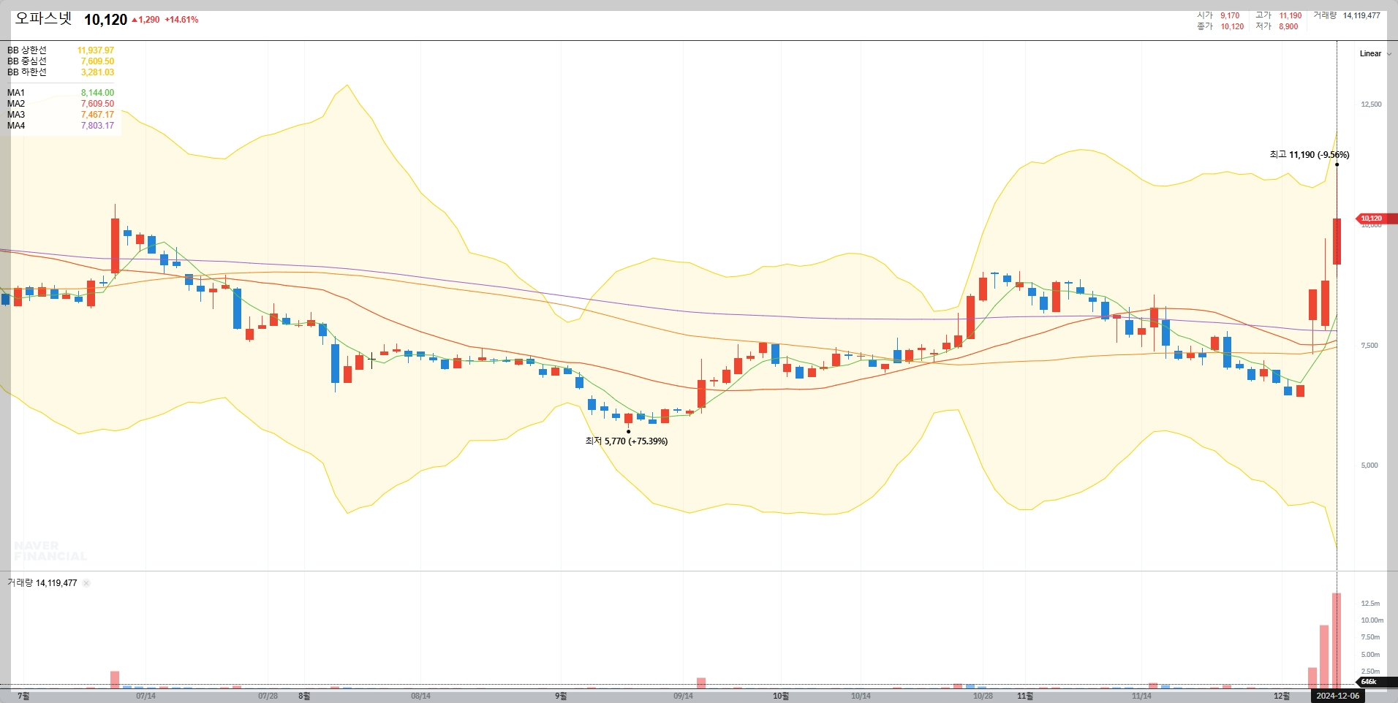Screen dimensions: 1398x703
Task: Click the 10/28 date axis label
Action: pos(983,696)
